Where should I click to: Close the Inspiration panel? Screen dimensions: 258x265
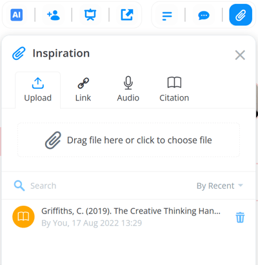pyautogui.click(x=240, y=55)
